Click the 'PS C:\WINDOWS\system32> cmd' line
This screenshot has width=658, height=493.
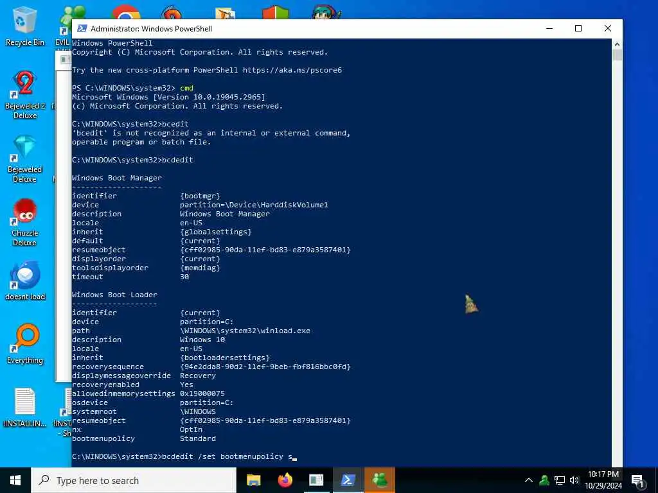click(x=132, y=88)
